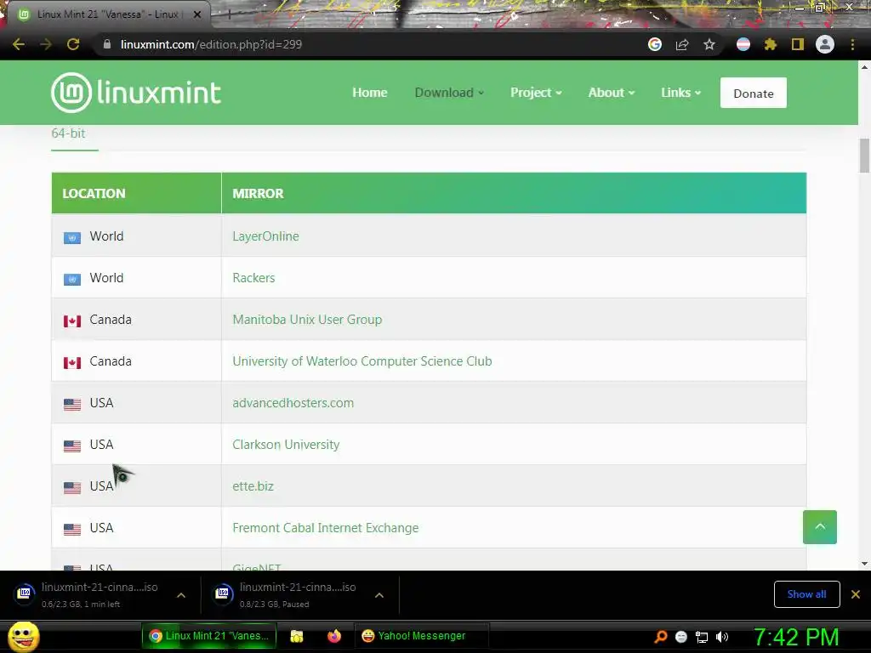The image size is (871, 653).
Task: Bookmark this page with the star icon
Action: [709, 44]
